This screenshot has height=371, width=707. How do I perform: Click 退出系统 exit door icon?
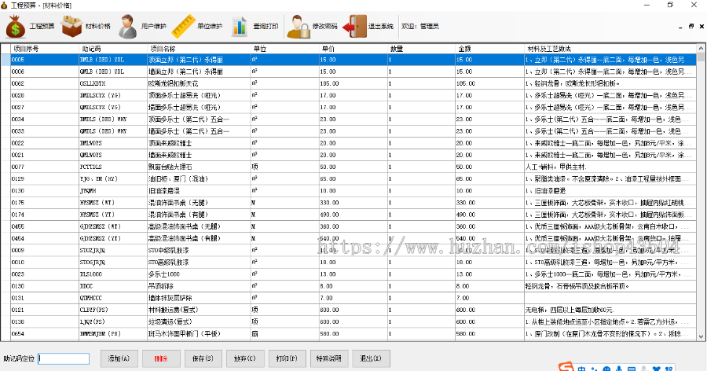tap(354, 26)
